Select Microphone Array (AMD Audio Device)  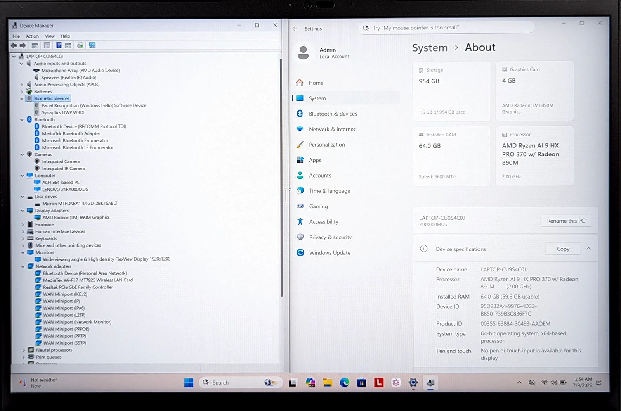pos(80,71)
